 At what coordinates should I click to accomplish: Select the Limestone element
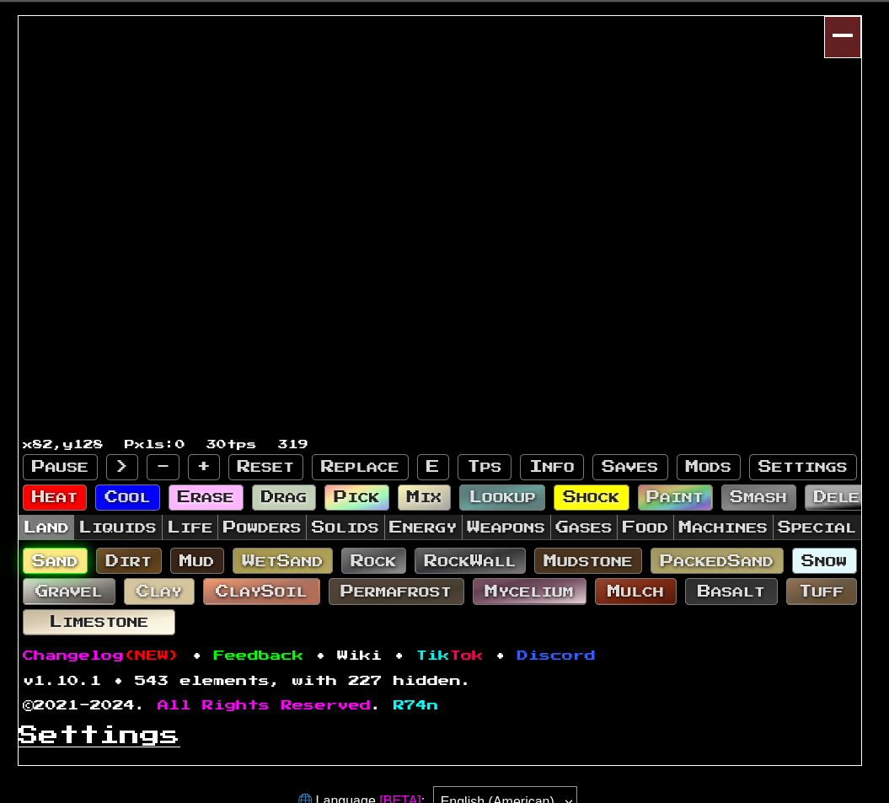[x=99, y=621]
